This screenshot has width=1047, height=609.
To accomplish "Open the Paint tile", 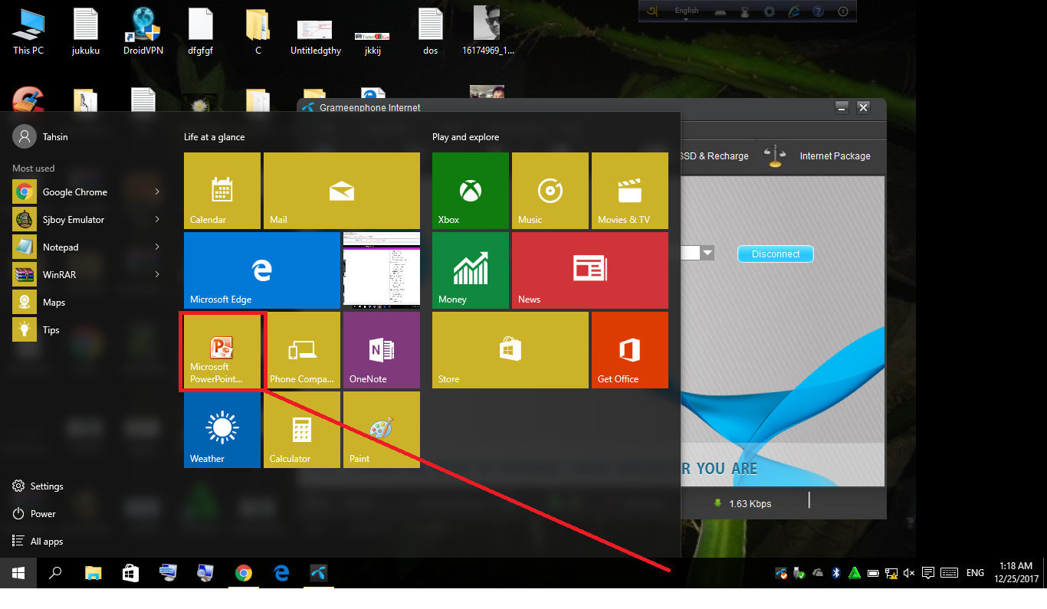I will point(381,430).
